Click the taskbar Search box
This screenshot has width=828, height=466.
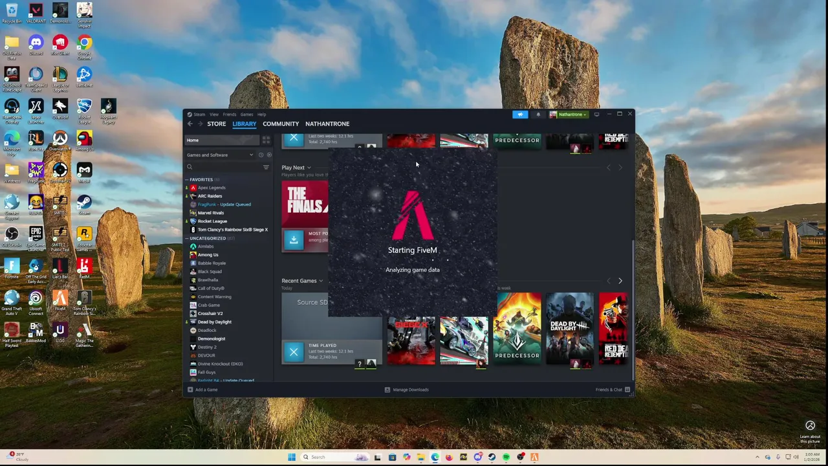[x=335, y=457]
